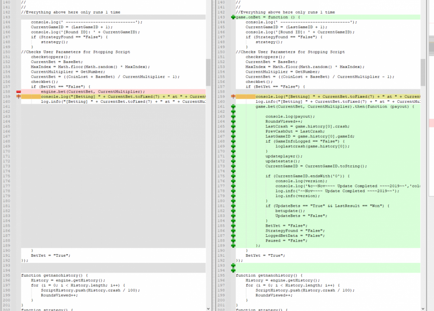Click the removed engine.bet line in left pane
The width and height of the screenshot is (434, 311).
[93, 92]
